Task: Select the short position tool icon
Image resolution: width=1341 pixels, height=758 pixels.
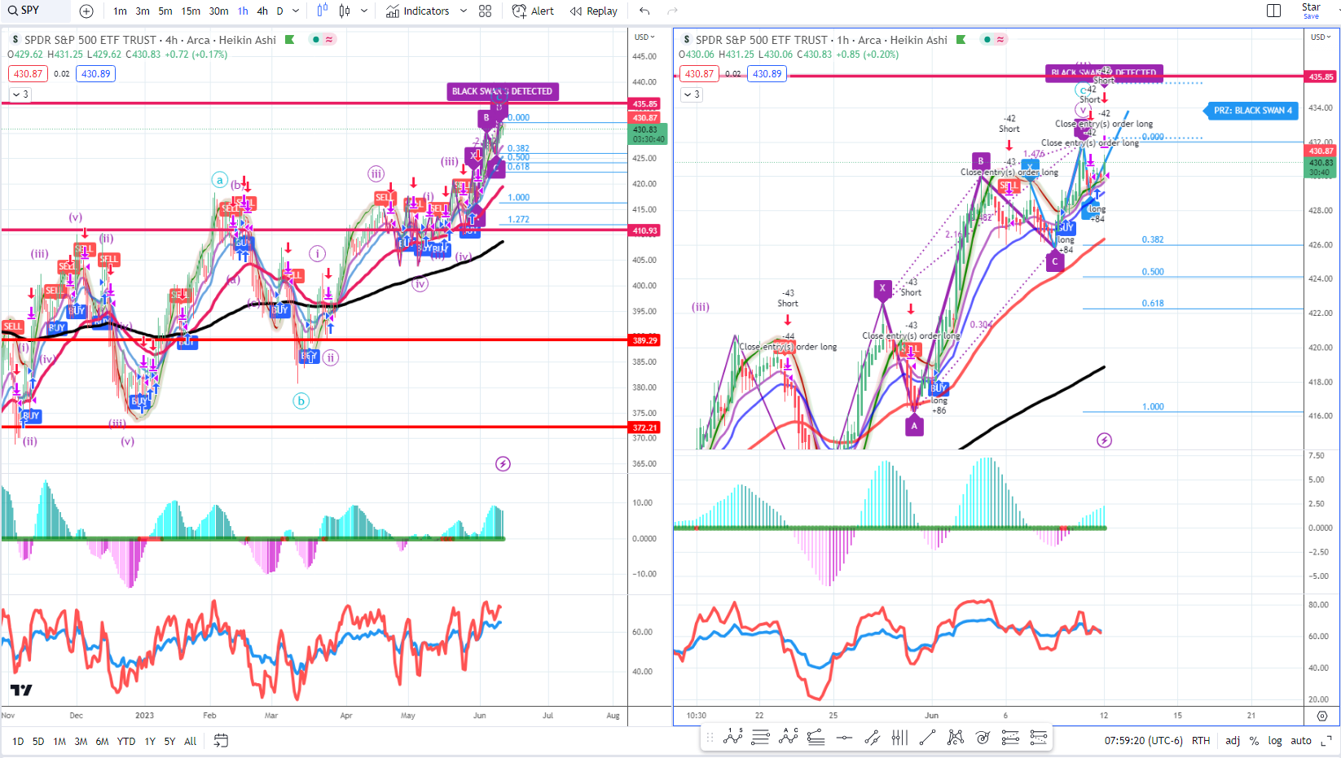Action: pos(1038,738)
